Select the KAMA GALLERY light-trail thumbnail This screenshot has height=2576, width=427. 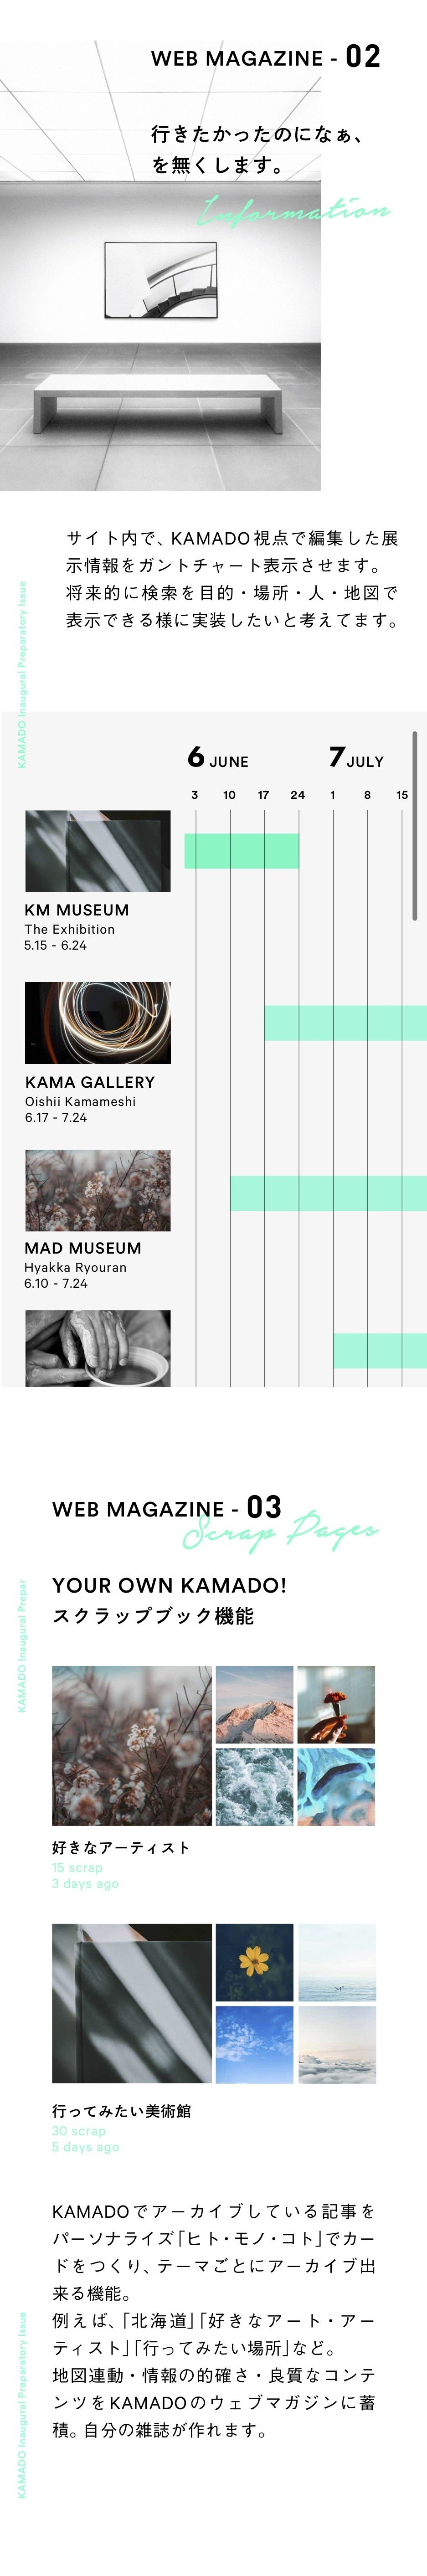97,1022
